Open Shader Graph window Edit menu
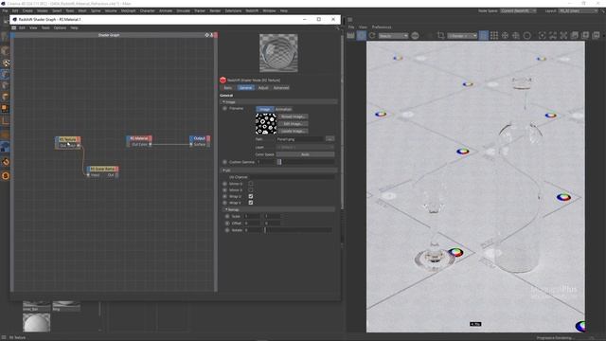The width and height of the screenshot is (606, 341). coord(22,27)
